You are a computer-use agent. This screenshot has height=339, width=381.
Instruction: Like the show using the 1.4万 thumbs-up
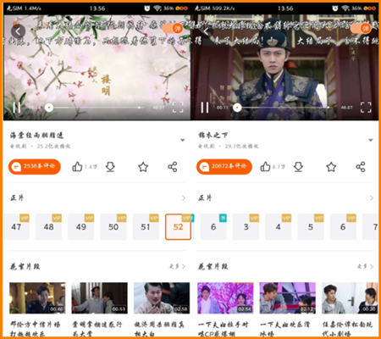click(77, 167)
